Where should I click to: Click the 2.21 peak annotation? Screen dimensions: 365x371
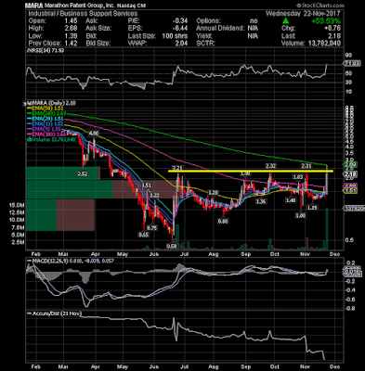tap(176, 168)
